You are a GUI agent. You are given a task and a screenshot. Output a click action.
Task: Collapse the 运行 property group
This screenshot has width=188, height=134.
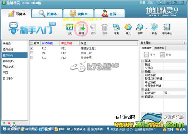tap(142, 89)
